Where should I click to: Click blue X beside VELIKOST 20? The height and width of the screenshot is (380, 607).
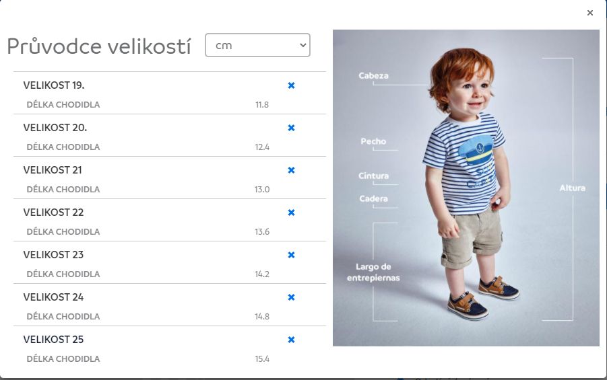[x=292, y=128]
